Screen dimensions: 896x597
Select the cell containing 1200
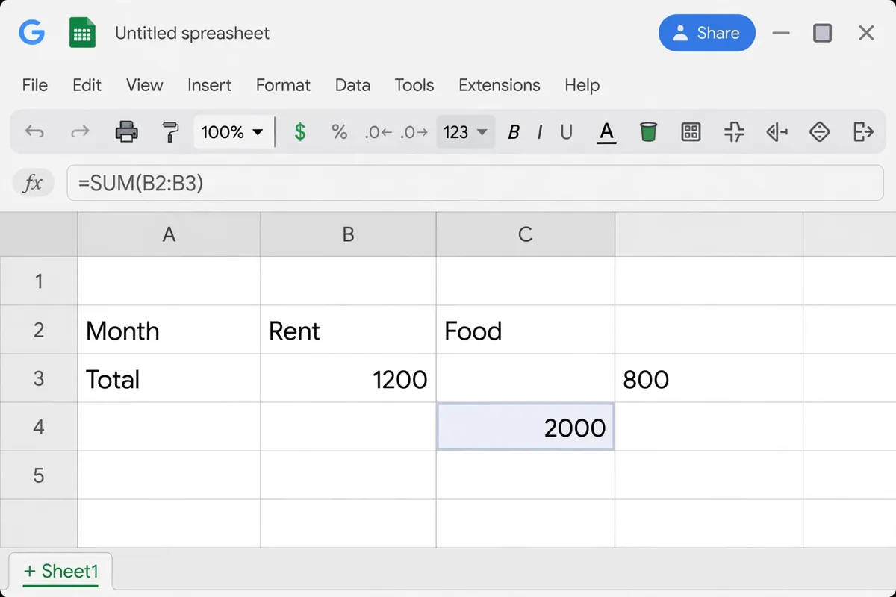tap(348, 378)
